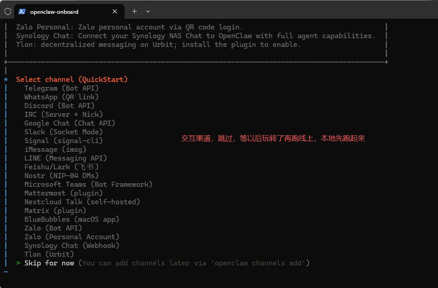Choose Zalo (Personal Account) channel
The image size is (438, 288).
click(72, 236)
